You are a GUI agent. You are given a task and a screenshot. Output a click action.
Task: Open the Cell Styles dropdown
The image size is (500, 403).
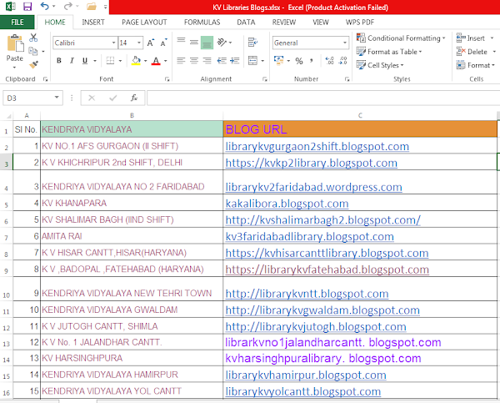[380, 65]
